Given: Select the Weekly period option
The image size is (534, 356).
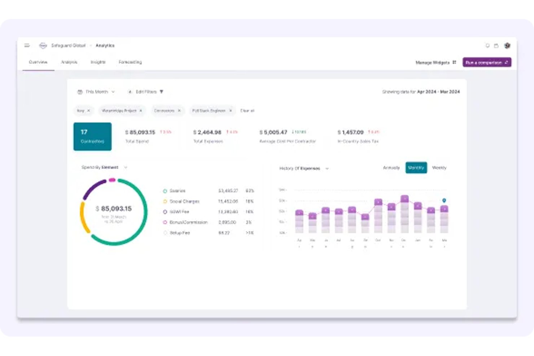Looking at the screenshot, I should pos(439,168).
